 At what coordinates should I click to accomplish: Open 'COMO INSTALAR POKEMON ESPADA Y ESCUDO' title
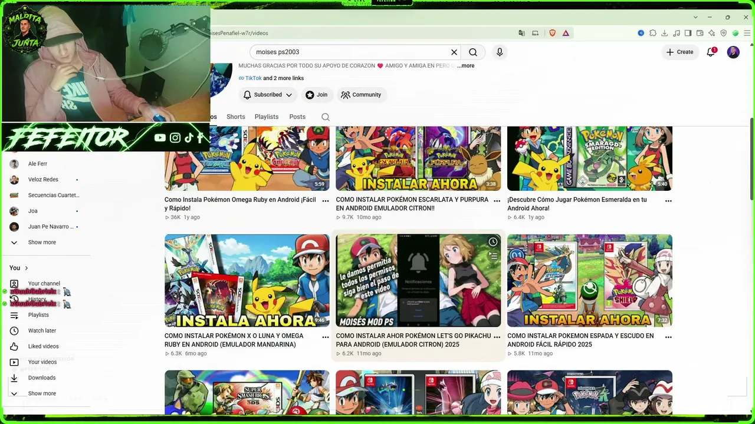580,340
